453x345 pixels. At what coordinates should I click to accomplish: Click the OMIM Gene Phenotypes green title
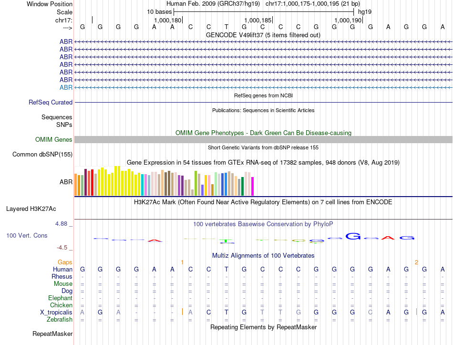point(264,133)
